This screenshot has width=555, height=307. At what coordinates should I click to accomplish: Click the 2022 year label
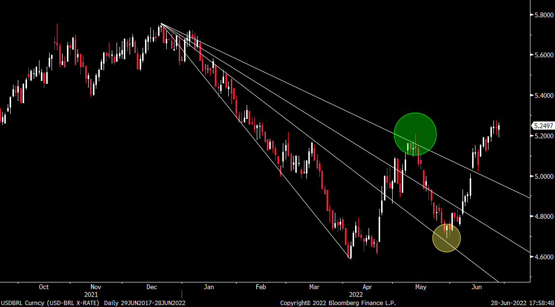(x=356, y=294)
